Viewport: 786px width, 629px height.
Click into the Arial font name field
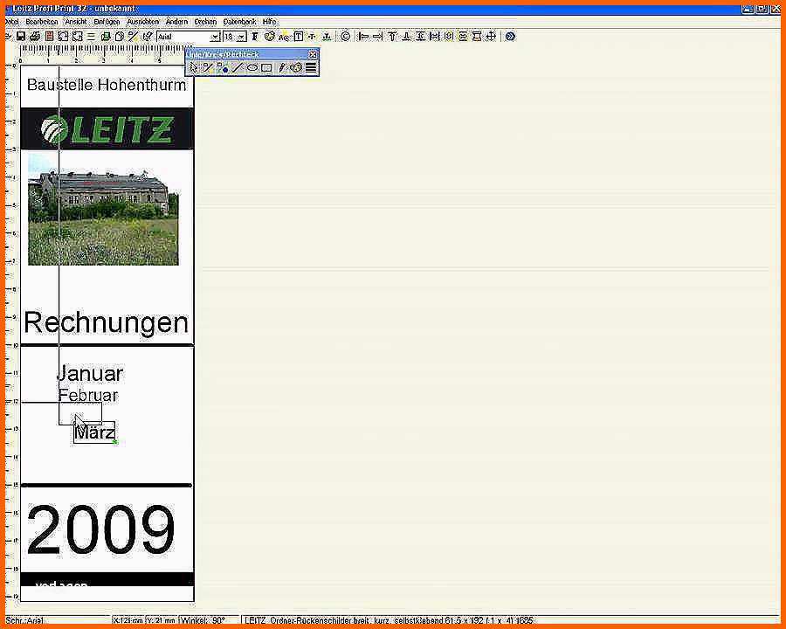click(183, 37)
